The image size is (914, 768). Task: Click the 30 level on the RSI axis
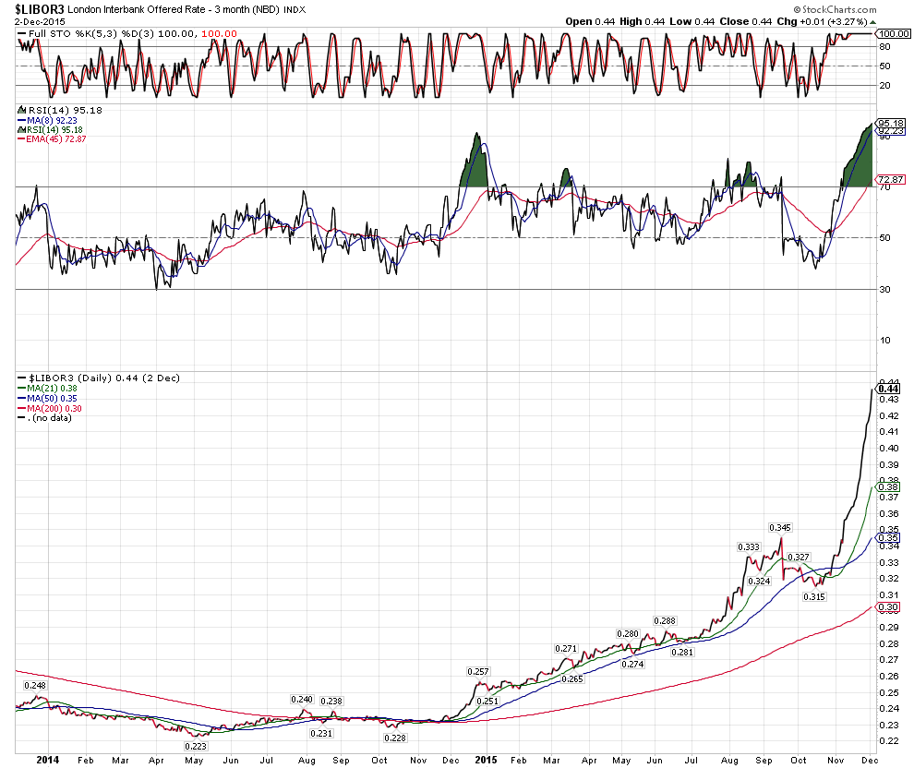pyautogui.click(x=884, y=289)
